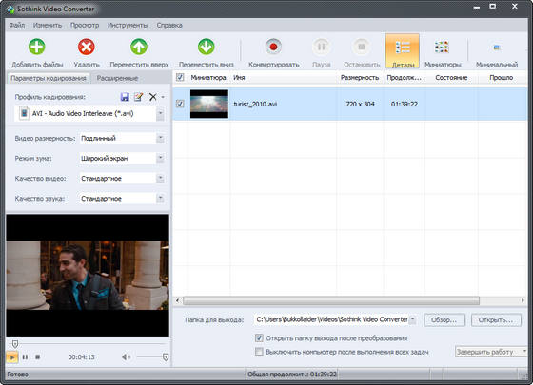This screenshot has width=533, height=385.
Task: Uncheck the turist_2010.avi file checkbox
Action: tap(180, 104)
